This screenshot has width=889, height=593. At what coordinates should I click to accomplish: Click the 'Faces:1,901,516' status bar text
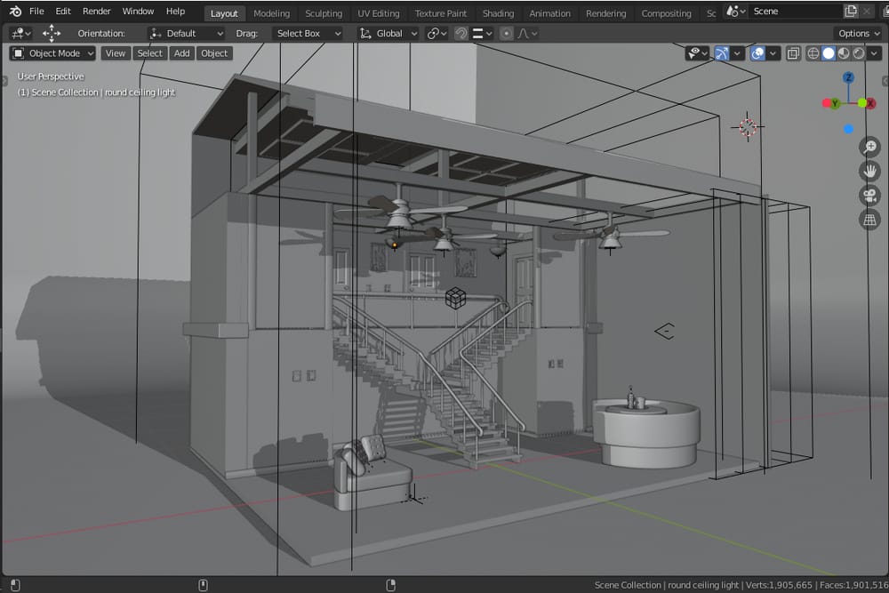point(853,585)
